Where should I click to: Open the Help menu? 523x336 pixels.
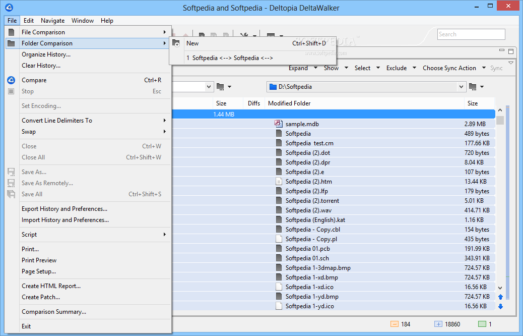107,20
